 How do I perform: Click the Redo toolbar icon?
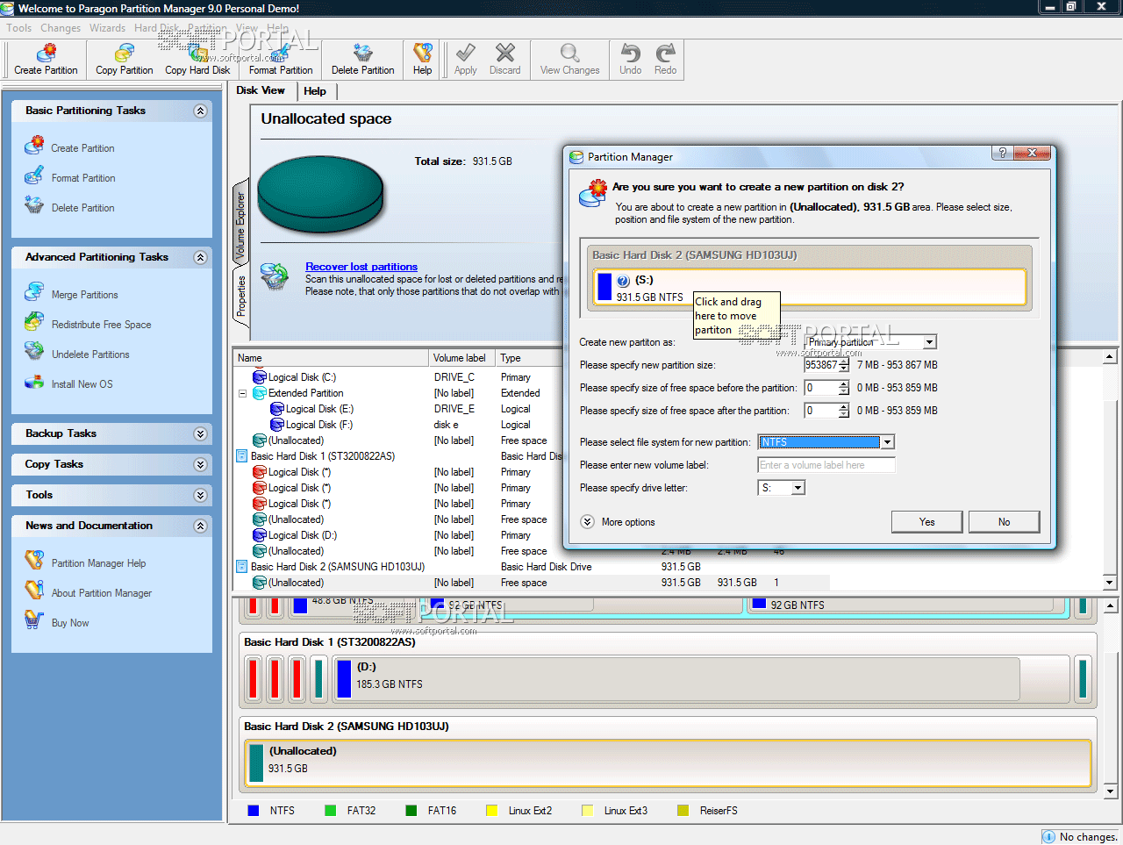pyautogui.click(x=665, y=60)
